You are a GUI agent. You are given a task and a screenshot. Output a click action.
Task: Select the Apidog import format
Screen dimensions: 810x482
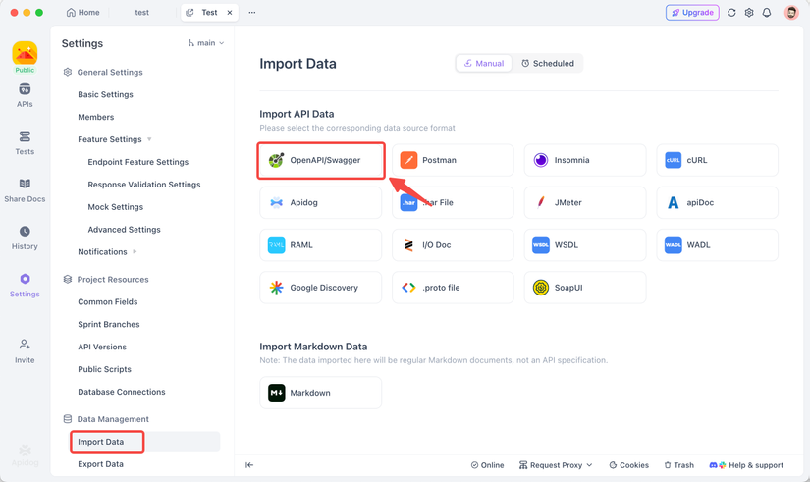click(321, 202)
